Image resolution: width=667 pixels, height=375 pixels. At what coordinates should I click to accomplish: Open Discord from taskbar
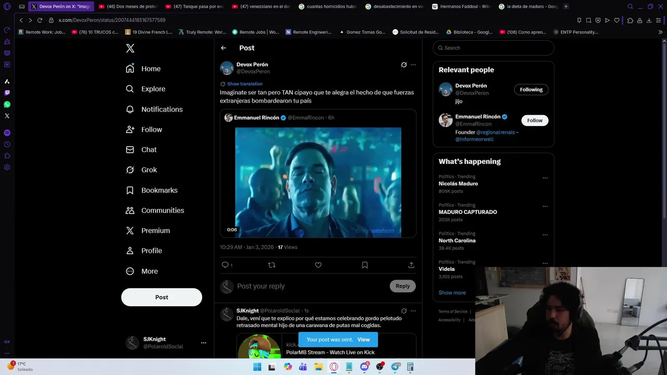point(365,367)
